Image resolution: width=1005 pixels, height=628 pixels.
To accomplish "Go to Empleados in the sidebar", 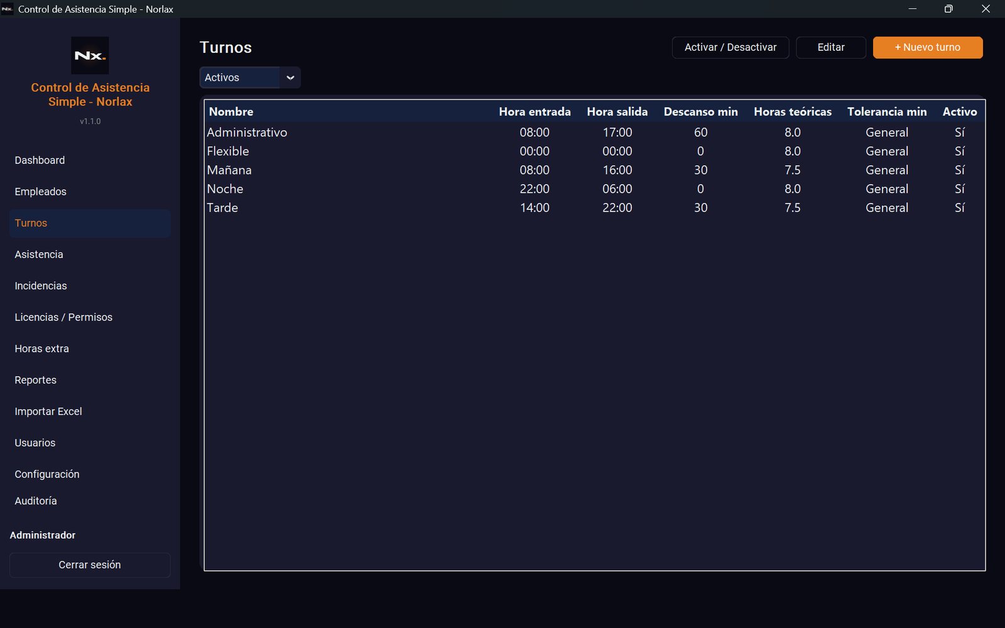I will coord(90,192).
